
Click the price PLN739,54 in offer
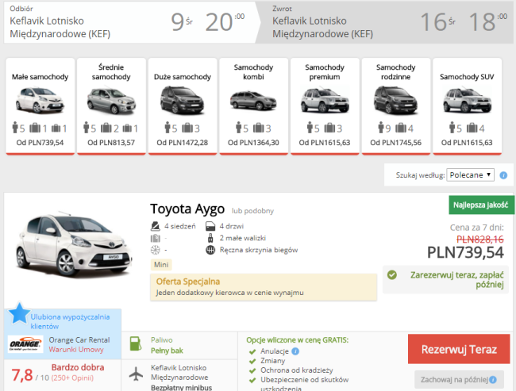click(x=465, y=252)
